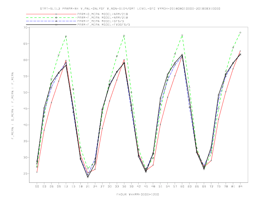This screenshot has height=203, width=262.
Task: Click y-axis tick label 25
Action: [25, 173]
